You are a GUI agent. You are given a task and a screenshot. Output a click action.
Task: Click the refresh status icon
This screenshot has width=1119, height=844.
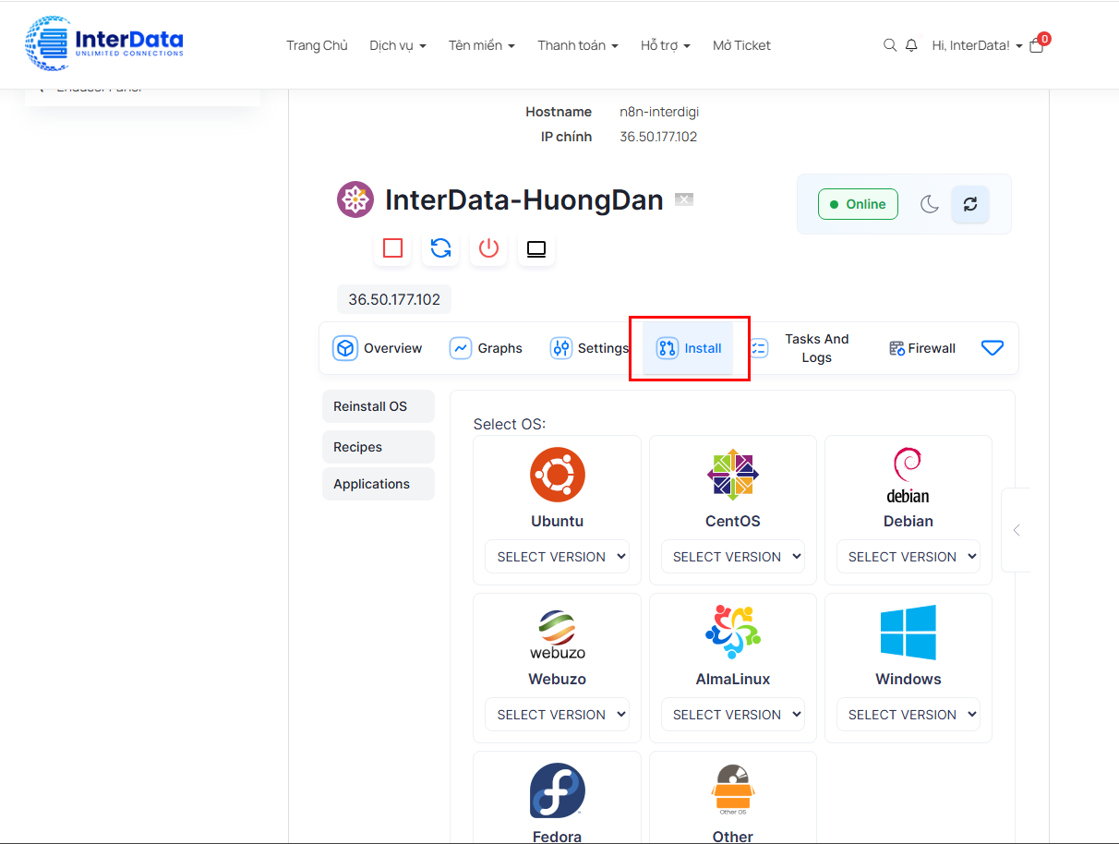point(970,204)
